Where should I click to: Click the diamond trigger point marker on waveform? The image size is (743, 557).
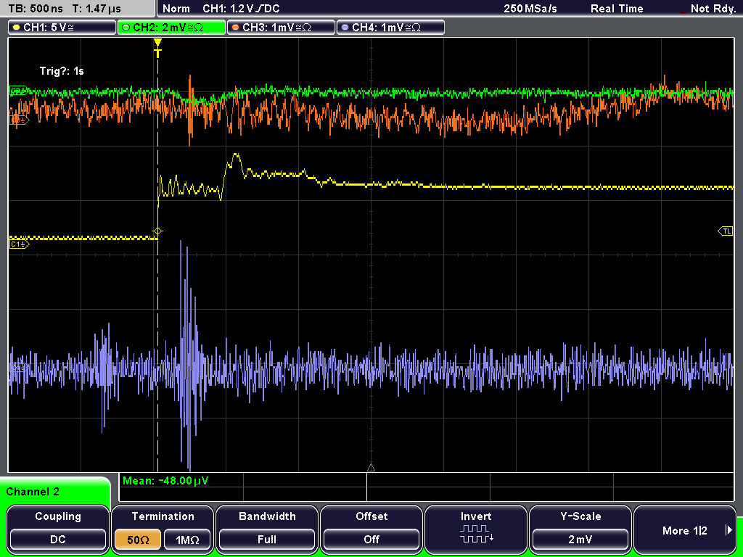click(157, 231)
